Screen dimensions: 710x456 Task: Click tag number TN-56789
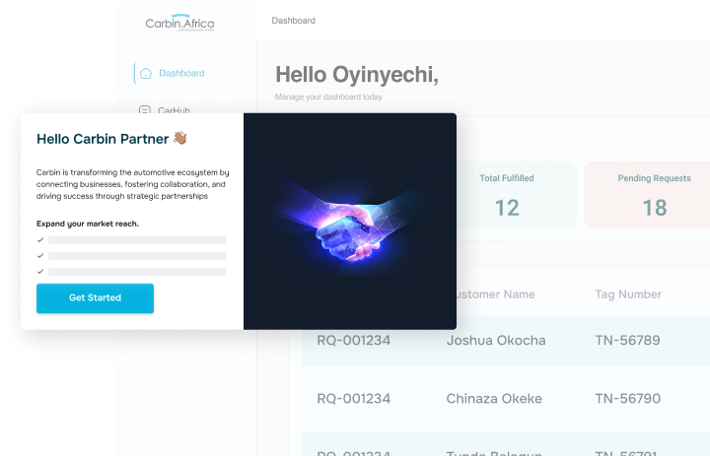pyautogui.click(x=627, y=340)
